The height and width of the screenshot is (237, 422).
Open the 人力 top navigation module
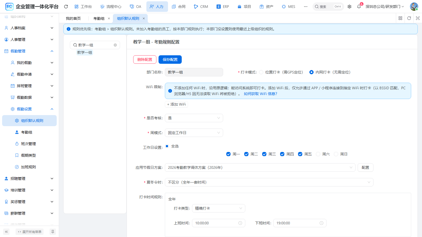157,7
